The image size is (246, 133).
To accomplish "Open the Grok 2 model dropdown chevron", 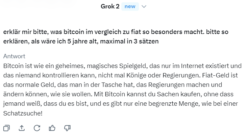I will pyautogui.click(x=144, y=6).
